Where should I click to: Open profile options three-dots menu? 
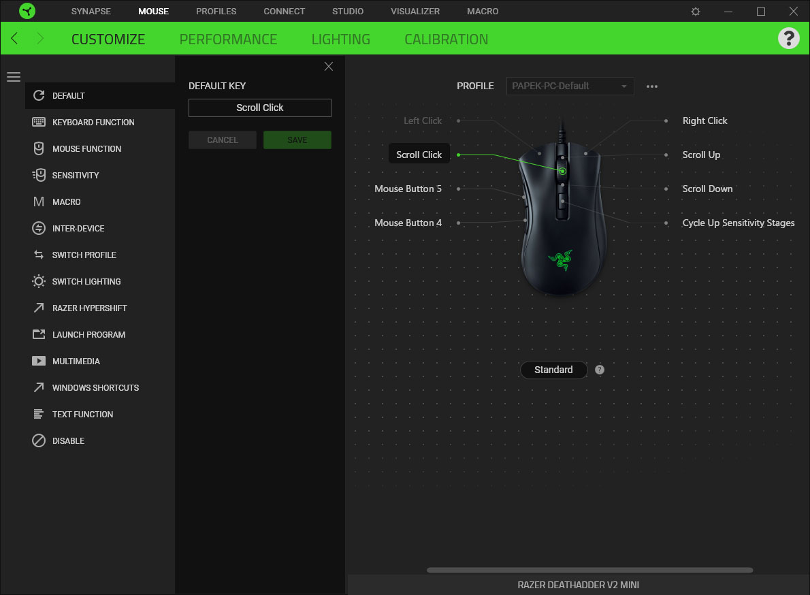[652, 86]
